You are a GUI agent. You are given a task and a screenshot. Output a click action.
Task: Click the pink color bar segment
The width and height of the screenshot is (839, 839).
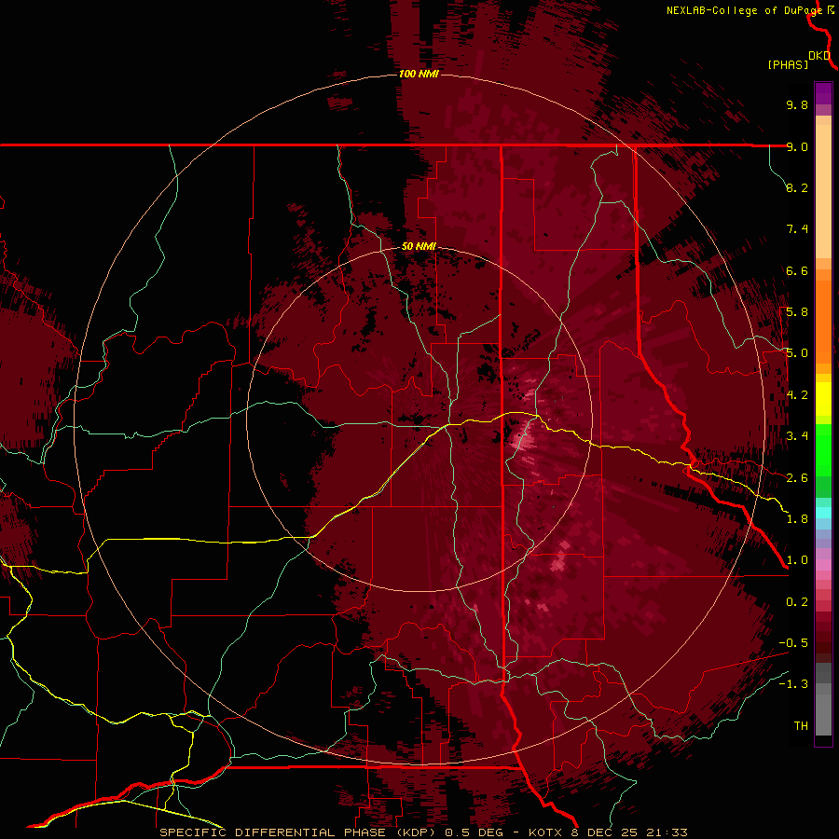(x=823, y=565)
